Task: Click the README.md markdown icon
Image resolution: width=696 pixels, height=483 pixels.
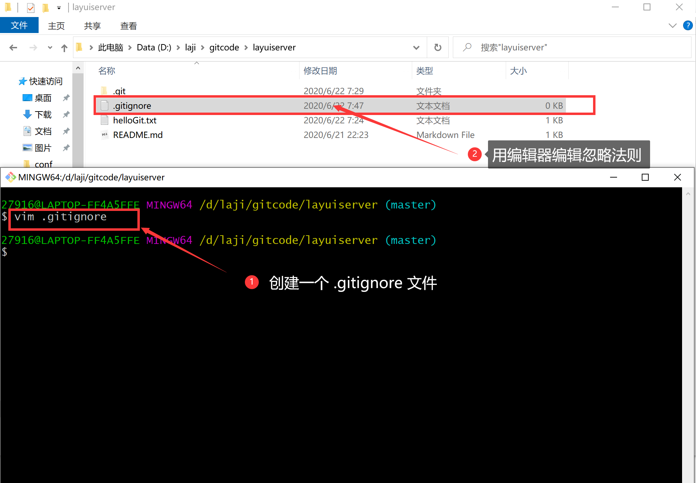Action: point(104,135)
